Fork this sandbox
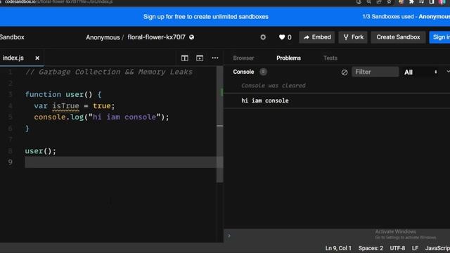The width and height of the screenshot is (450, 253). coord(353,37)
